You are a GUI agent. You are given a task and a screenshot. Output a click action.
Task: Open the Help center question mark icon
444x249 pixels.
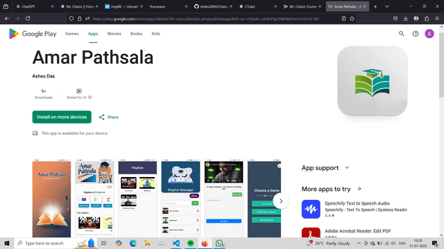pos(416,34)
